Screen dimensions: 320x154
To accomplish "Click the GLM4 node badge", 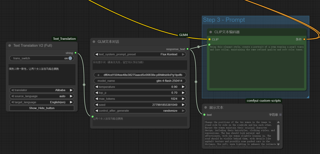I will tap(183, 35).
